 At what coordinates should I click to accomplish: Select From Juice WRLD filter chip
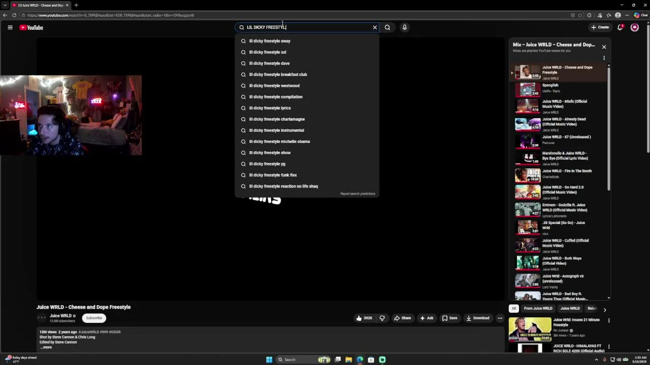click(538, 308)
